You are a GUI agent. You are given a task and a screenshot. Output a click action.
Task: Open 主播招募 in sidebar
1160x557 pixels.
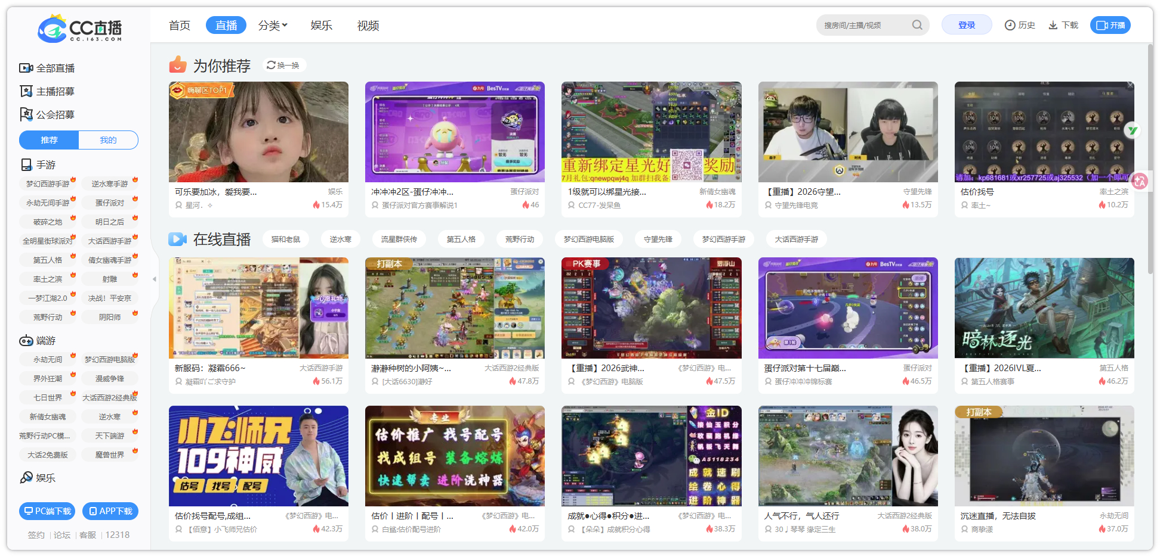pyautogui.click(x=47, y=91)
